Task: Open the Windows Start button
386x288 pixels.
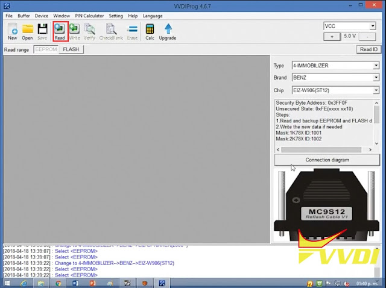Action: point(7,283)
